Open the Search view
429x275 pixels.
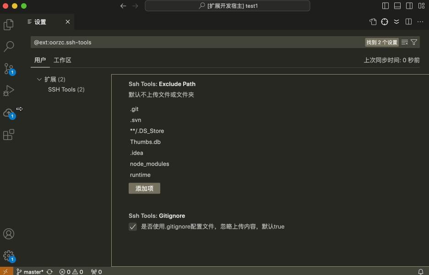tap(8, 47)
